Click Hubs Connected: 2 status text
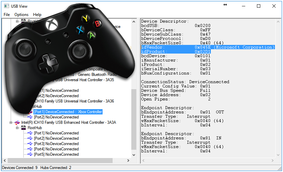Screen dimensions: 283x172 click(56, 168)
